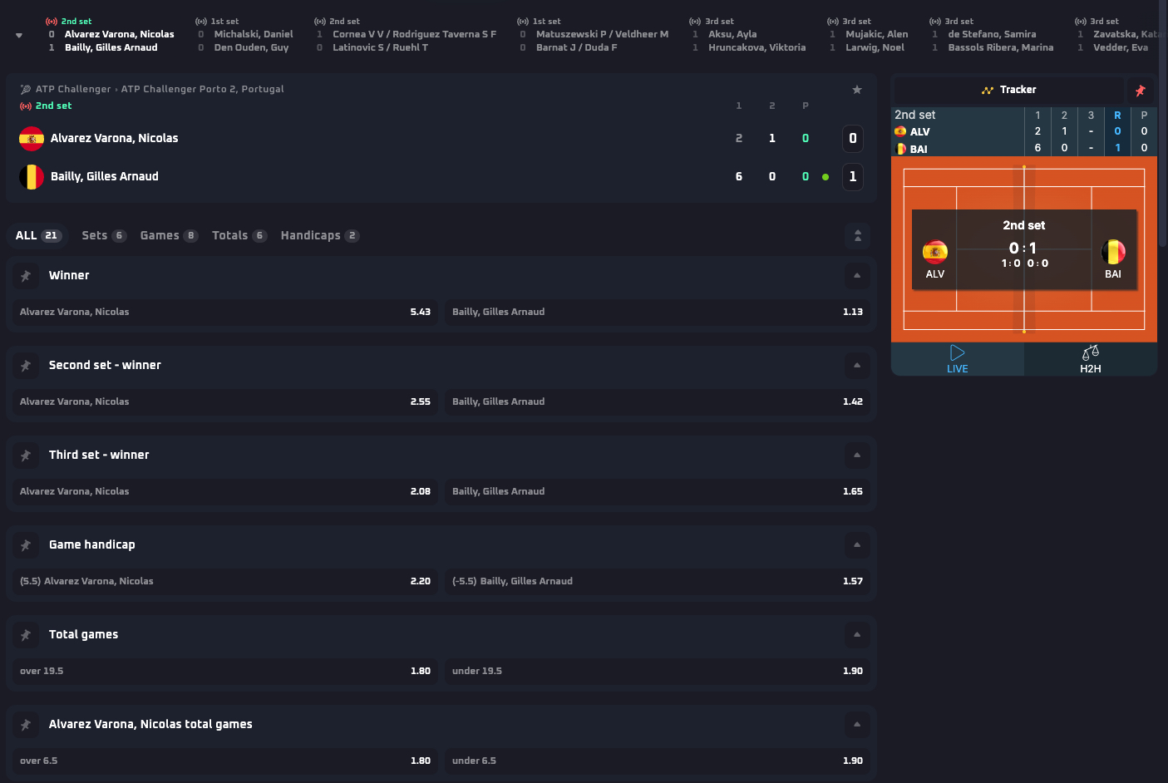This screenshot has width=1168, height=783.
Task: Bet on Bailly to win at 1.13
Action: point(657,313)
